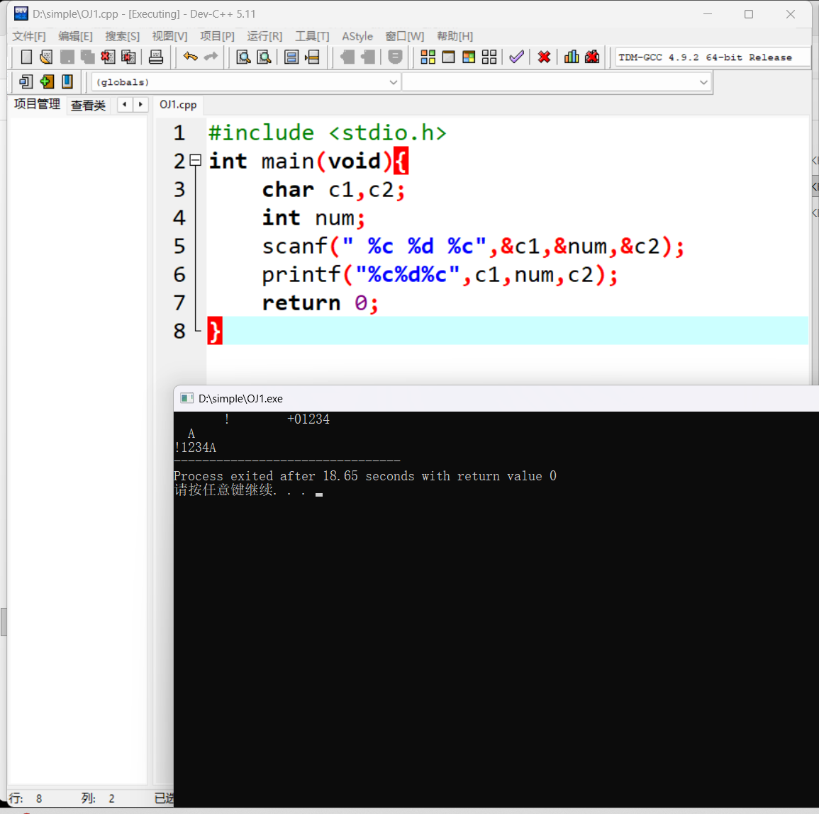Click the Compile four-colored squares icon
The height and width of the screenshot is (814, 819).
pos(428,57)
